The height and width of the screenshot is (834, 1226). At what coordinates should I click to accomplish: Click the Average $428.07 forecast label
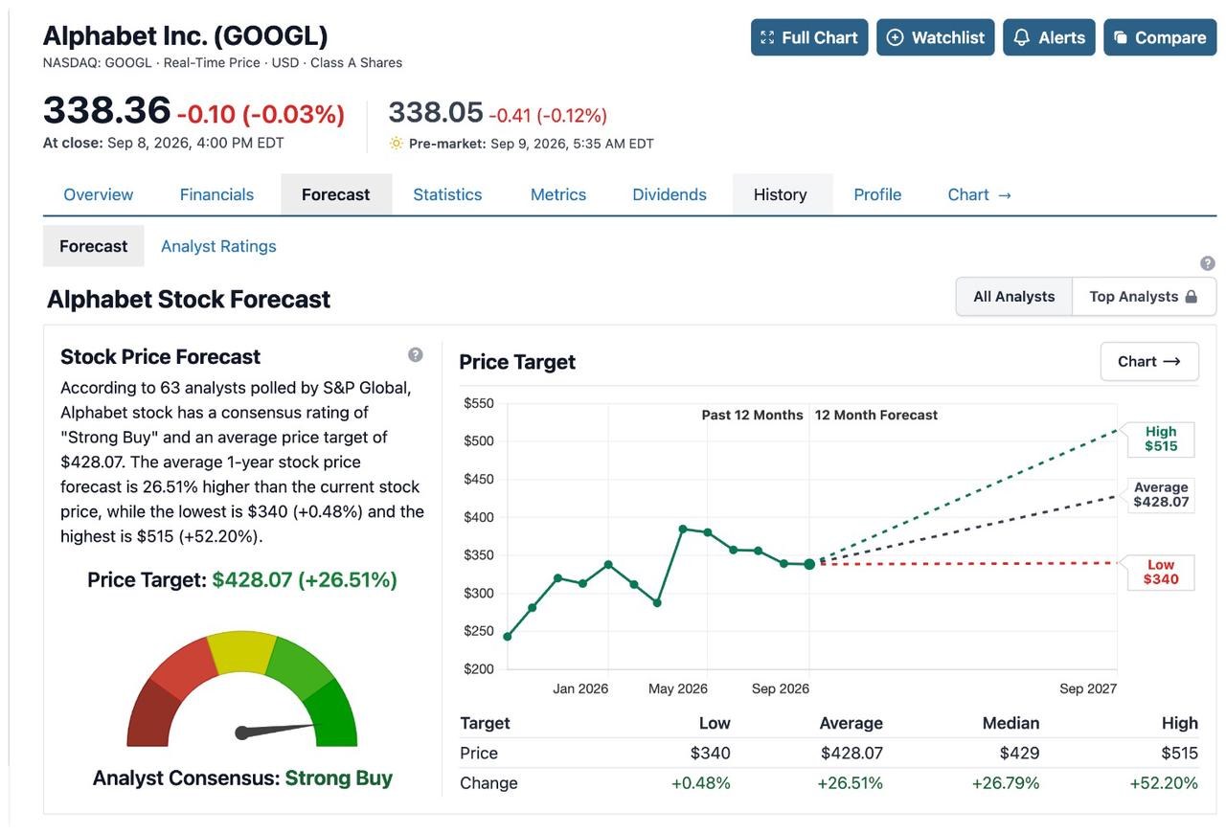coord(1161,495)
